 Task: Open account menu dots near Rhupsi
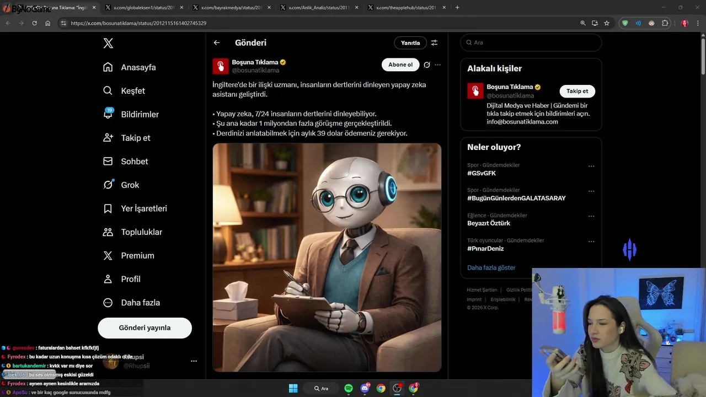(194, 361)
